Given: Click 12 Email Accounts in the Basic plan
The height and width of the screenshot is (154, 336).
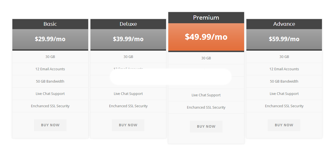Looking at the screenshot, I should point(50,69).
